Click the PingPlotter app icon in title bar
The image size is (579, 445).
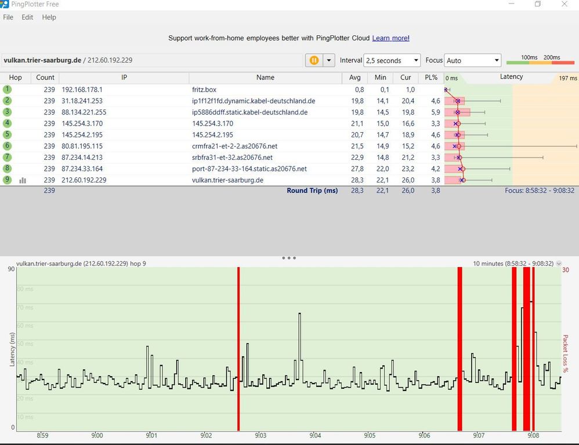pyautogui.click(x=4, y=4)
